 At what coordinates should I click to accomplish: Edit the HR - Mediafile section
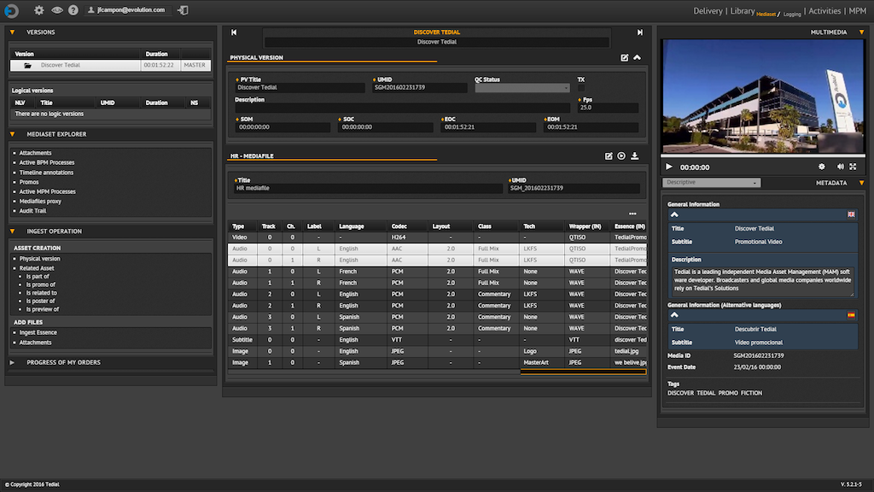point(609,156)
